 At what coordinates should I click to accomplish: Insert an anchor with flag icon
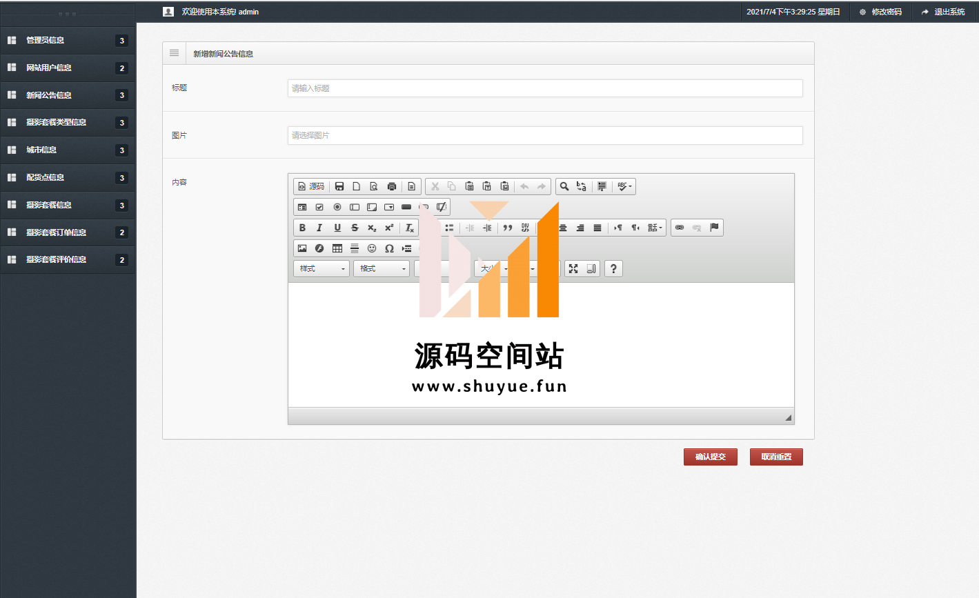pos(714,228)
